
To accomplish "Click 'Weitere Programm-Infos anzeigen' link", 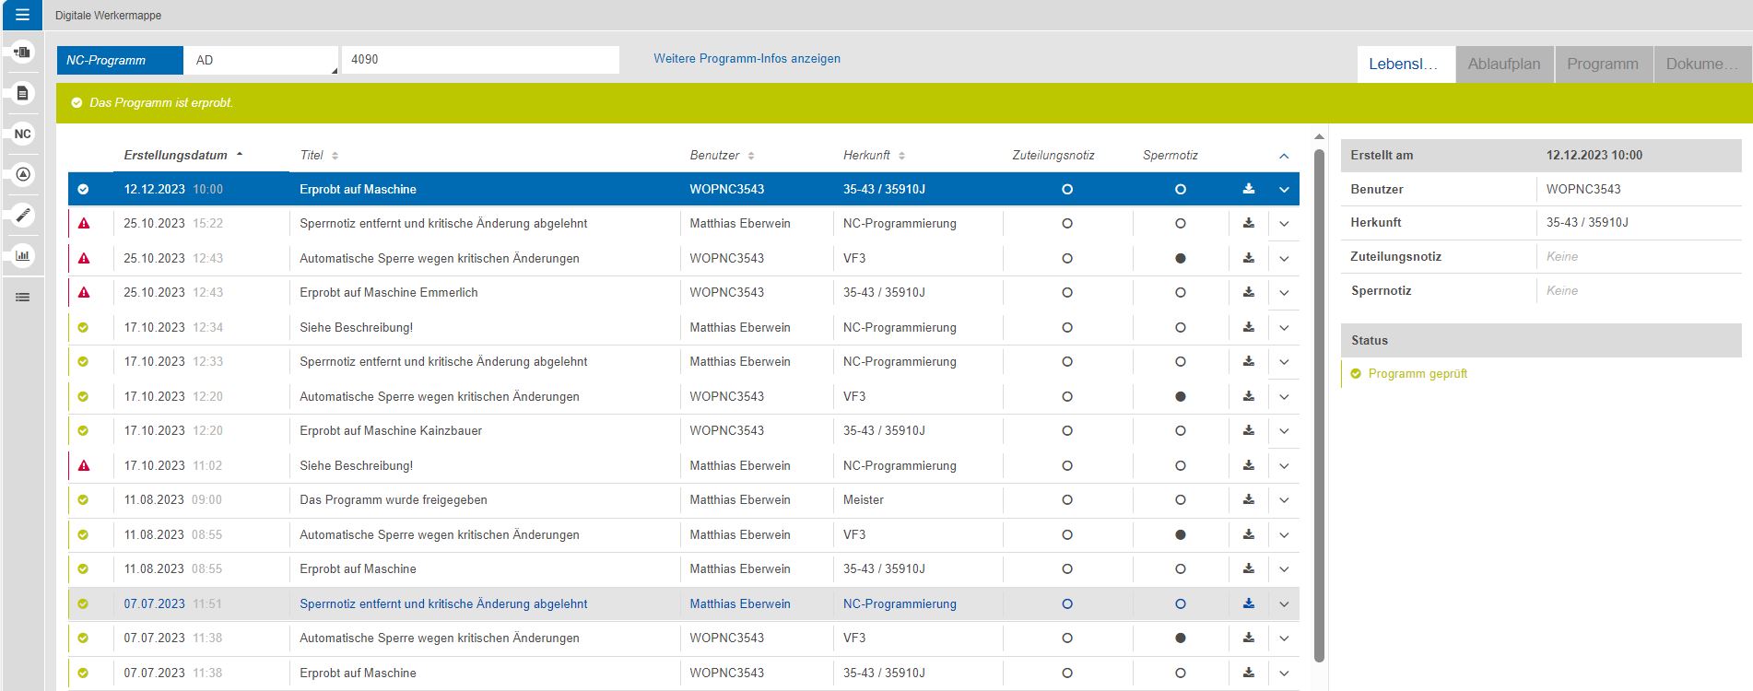I will (747, 58).
